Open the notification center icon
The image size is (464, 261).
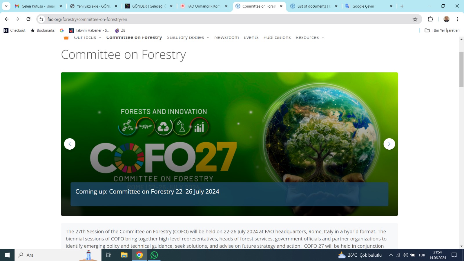[454, 255]
